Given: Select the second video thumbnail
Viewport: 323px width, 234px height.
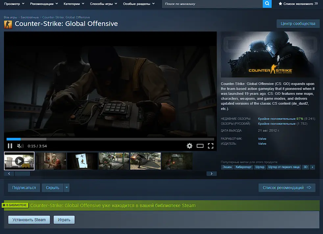Looking at the screenshot, I should point(51,161).
